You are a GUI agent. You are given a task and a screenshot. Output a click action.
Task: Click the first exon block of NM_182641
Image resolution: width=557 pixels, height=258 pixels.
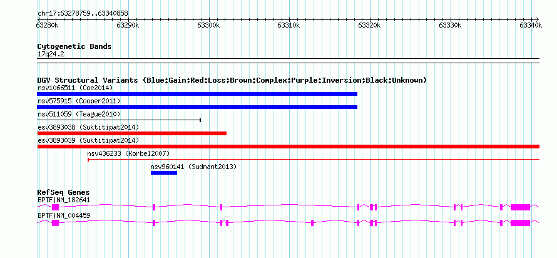pyautogui.click(x=56, y=207)
